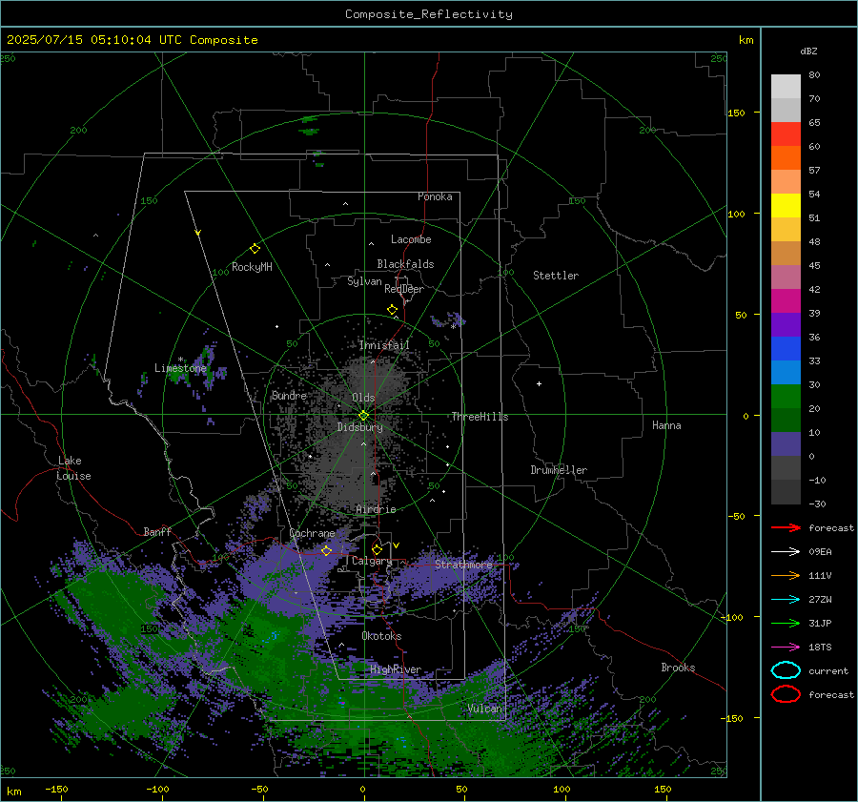Click the light gray 80 dBZ legend swatch
The height and width of the screenshot is (802, 858).
pyautogui.click(x=786, y=86)
